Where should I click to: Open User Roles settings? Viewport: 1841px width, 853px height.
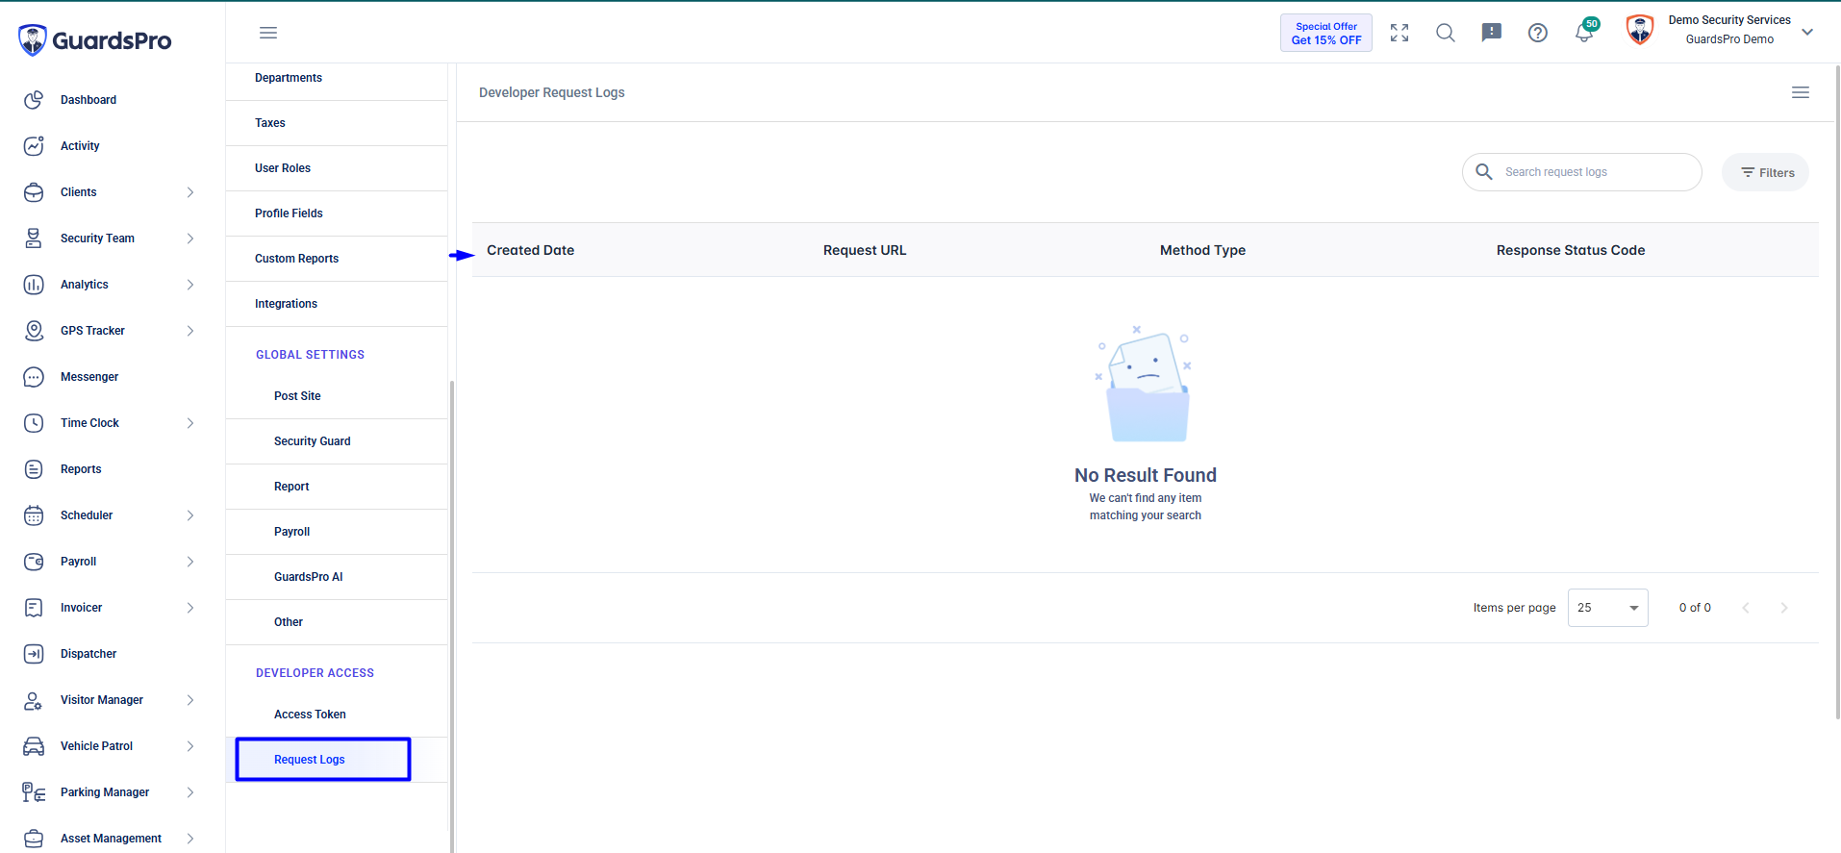[x=337, y=168]
